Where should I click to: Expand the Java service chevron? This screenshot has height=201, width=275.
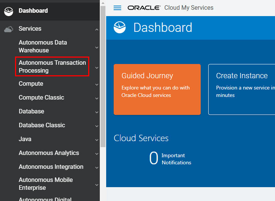[97, 140]
